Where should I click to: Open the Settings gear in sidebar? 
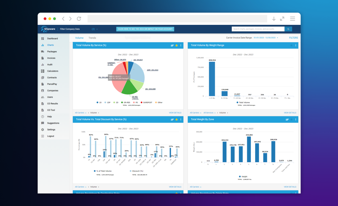tap(43, 130)
